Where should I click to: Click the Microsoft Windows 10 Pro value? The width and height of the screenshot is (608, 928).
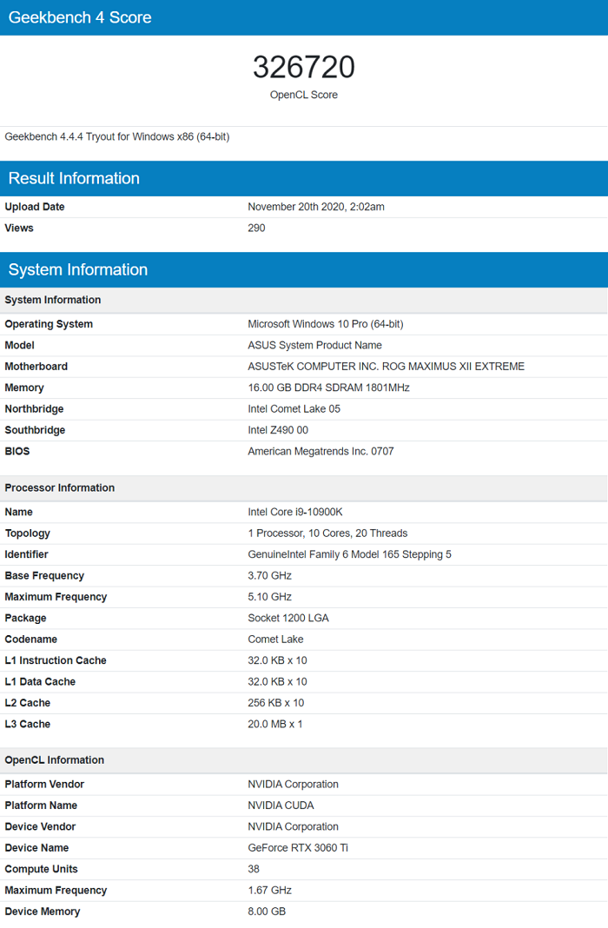pyautogui.click(x=325, y=324)
